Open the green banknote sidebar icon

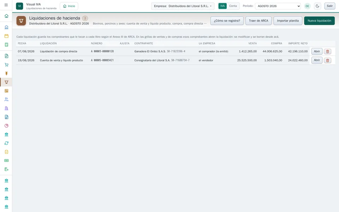click(6, 160)
